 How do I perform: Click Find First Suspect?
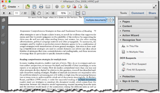coord(134,64)
